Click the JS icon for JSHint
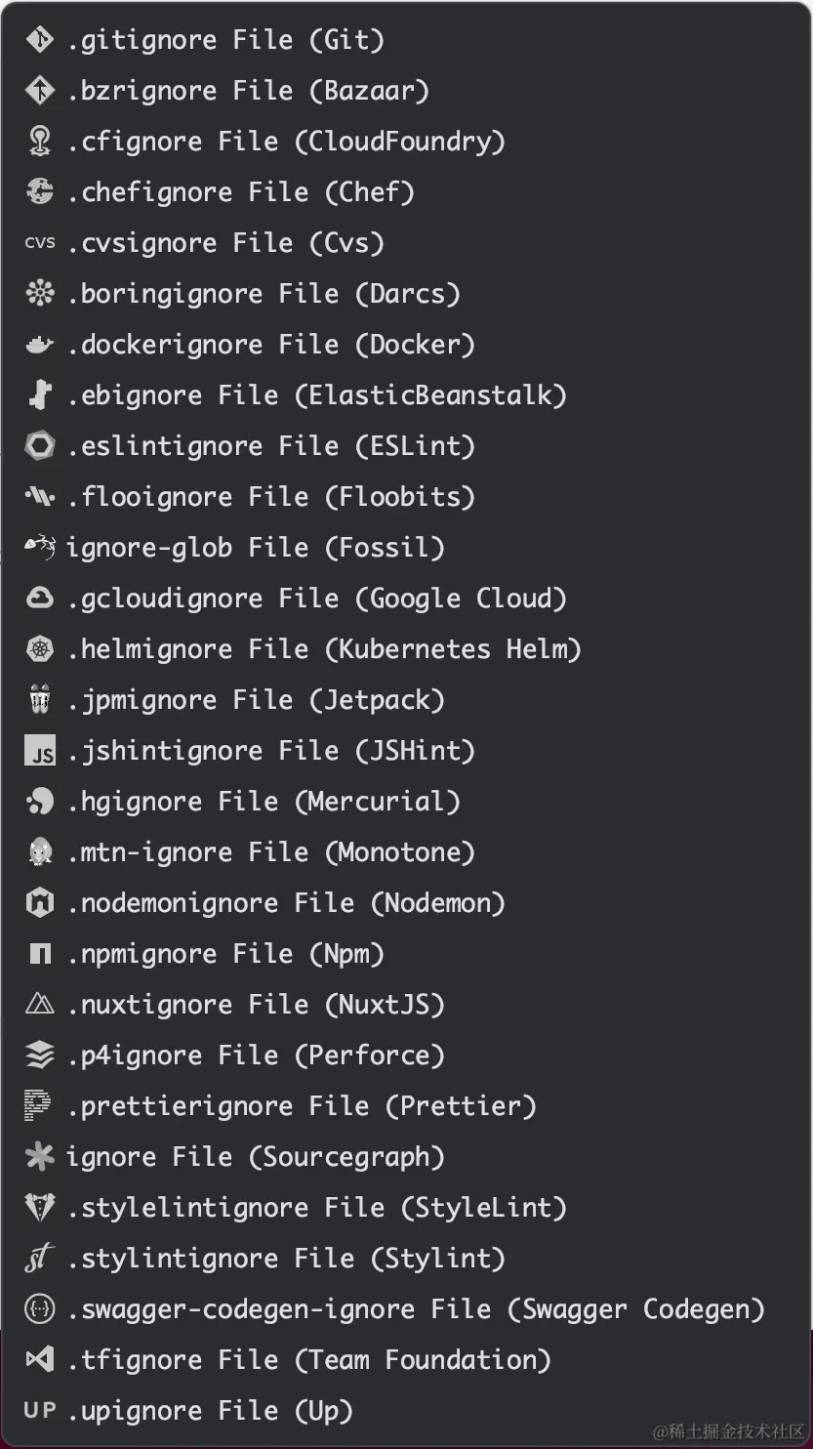Image resolution: width=813 pixels, height=1449 pixels. click(39, 751)
